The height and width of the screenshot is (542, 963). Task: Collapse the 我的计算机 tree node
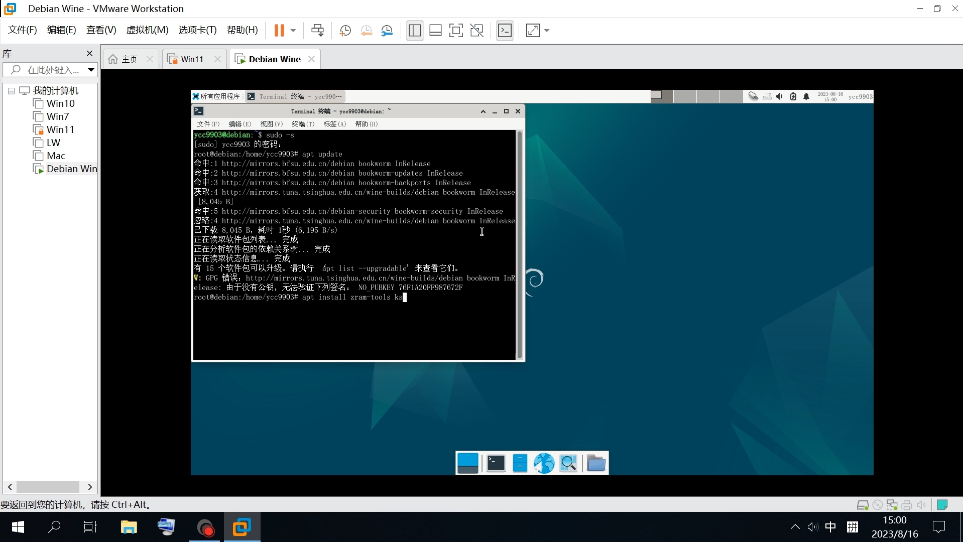pyautogui.click(x=11, y=91)
